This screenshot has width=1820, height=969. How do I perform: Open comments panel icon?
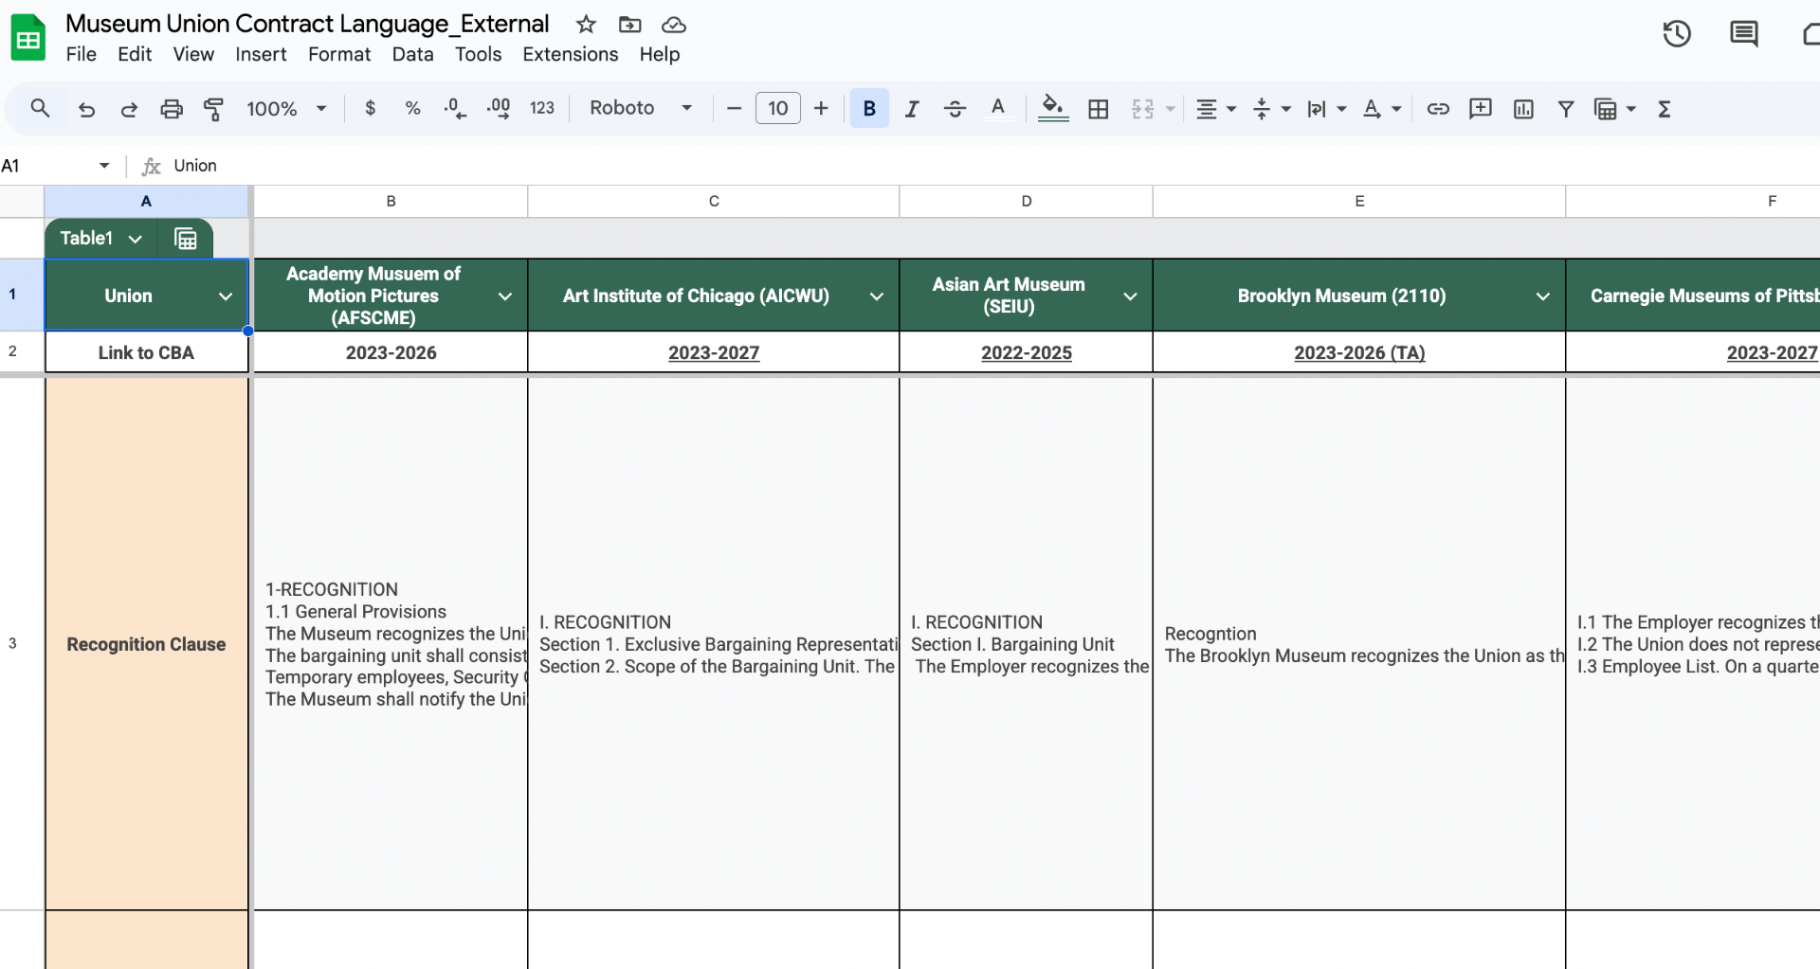[1743, 34]
